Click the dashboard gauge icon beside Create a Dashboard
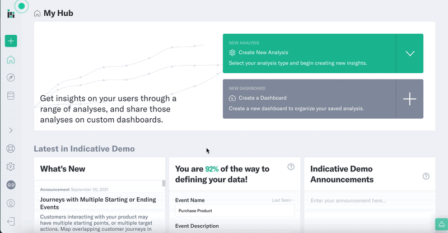Image resolution: width=448 pixels, height=233 pixels. click(x=232, y=98)
